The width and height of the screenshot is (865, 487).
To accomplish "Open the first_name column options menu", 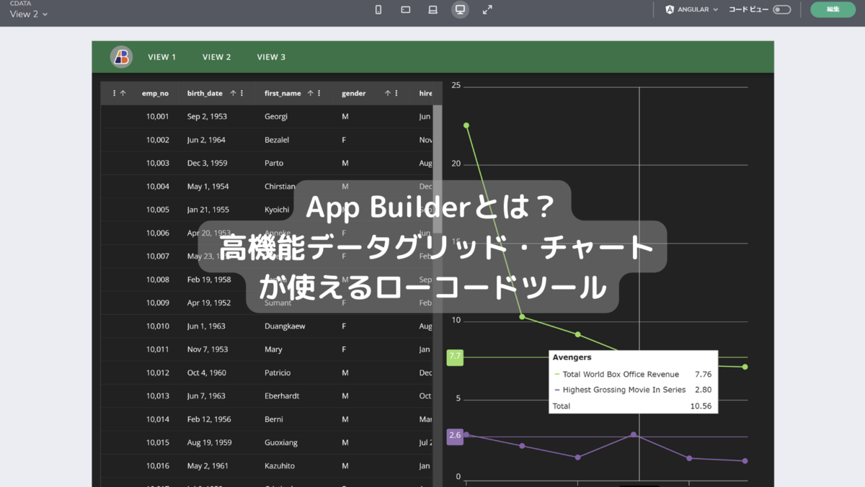I will click(x=319, y=93).
